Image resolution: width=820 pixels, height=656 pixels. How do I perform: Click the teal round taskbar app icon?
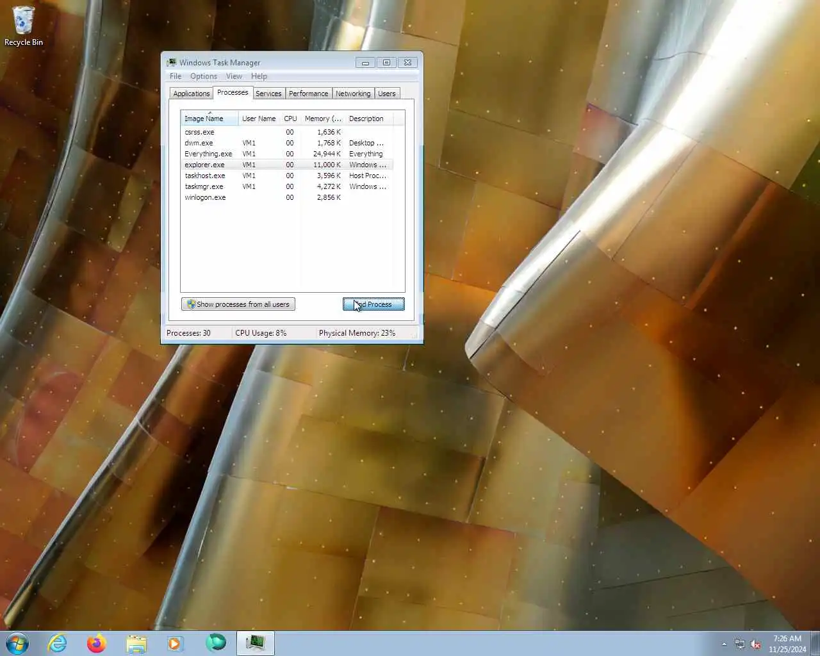[x=216, y=643]
